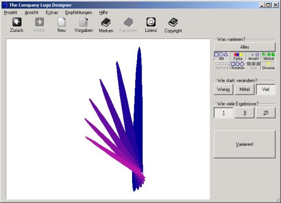The width and height of the screenshot is (281, 203).
Task: Toggle the Farbe color variation
Action: coord(238,56)
